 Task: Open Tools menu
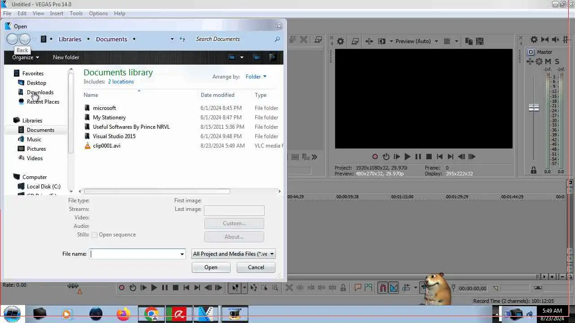coord(76,13)
